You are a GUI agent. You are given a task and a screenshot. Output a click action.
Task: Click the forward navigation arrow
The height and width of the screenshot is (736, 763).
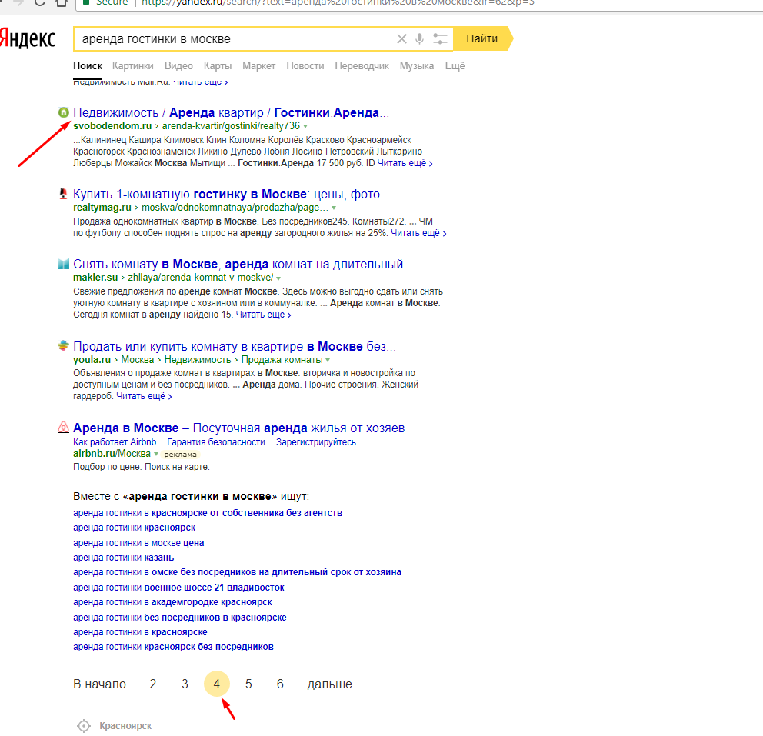[18, 2]
